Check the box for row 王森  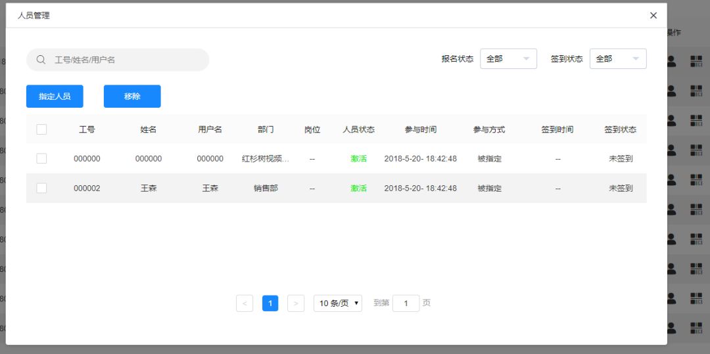41,188
